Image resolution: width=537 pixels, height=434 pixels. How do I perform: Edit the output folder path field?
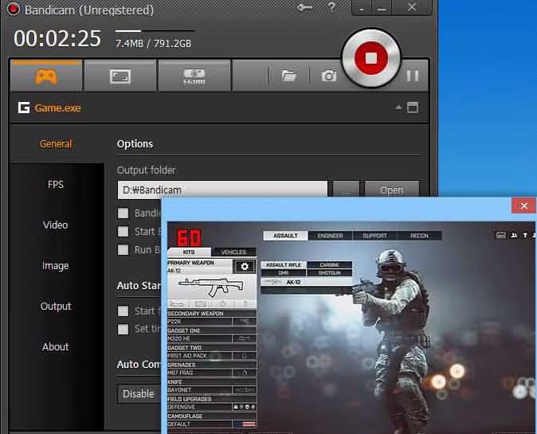click(x=222, y=190)
